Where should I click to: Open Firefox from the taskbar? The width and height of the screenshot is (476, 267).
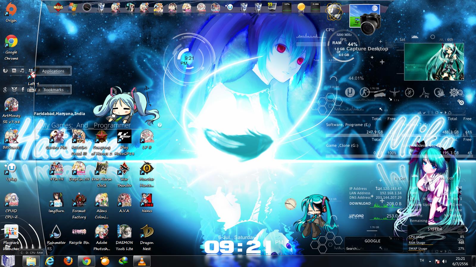68,261
